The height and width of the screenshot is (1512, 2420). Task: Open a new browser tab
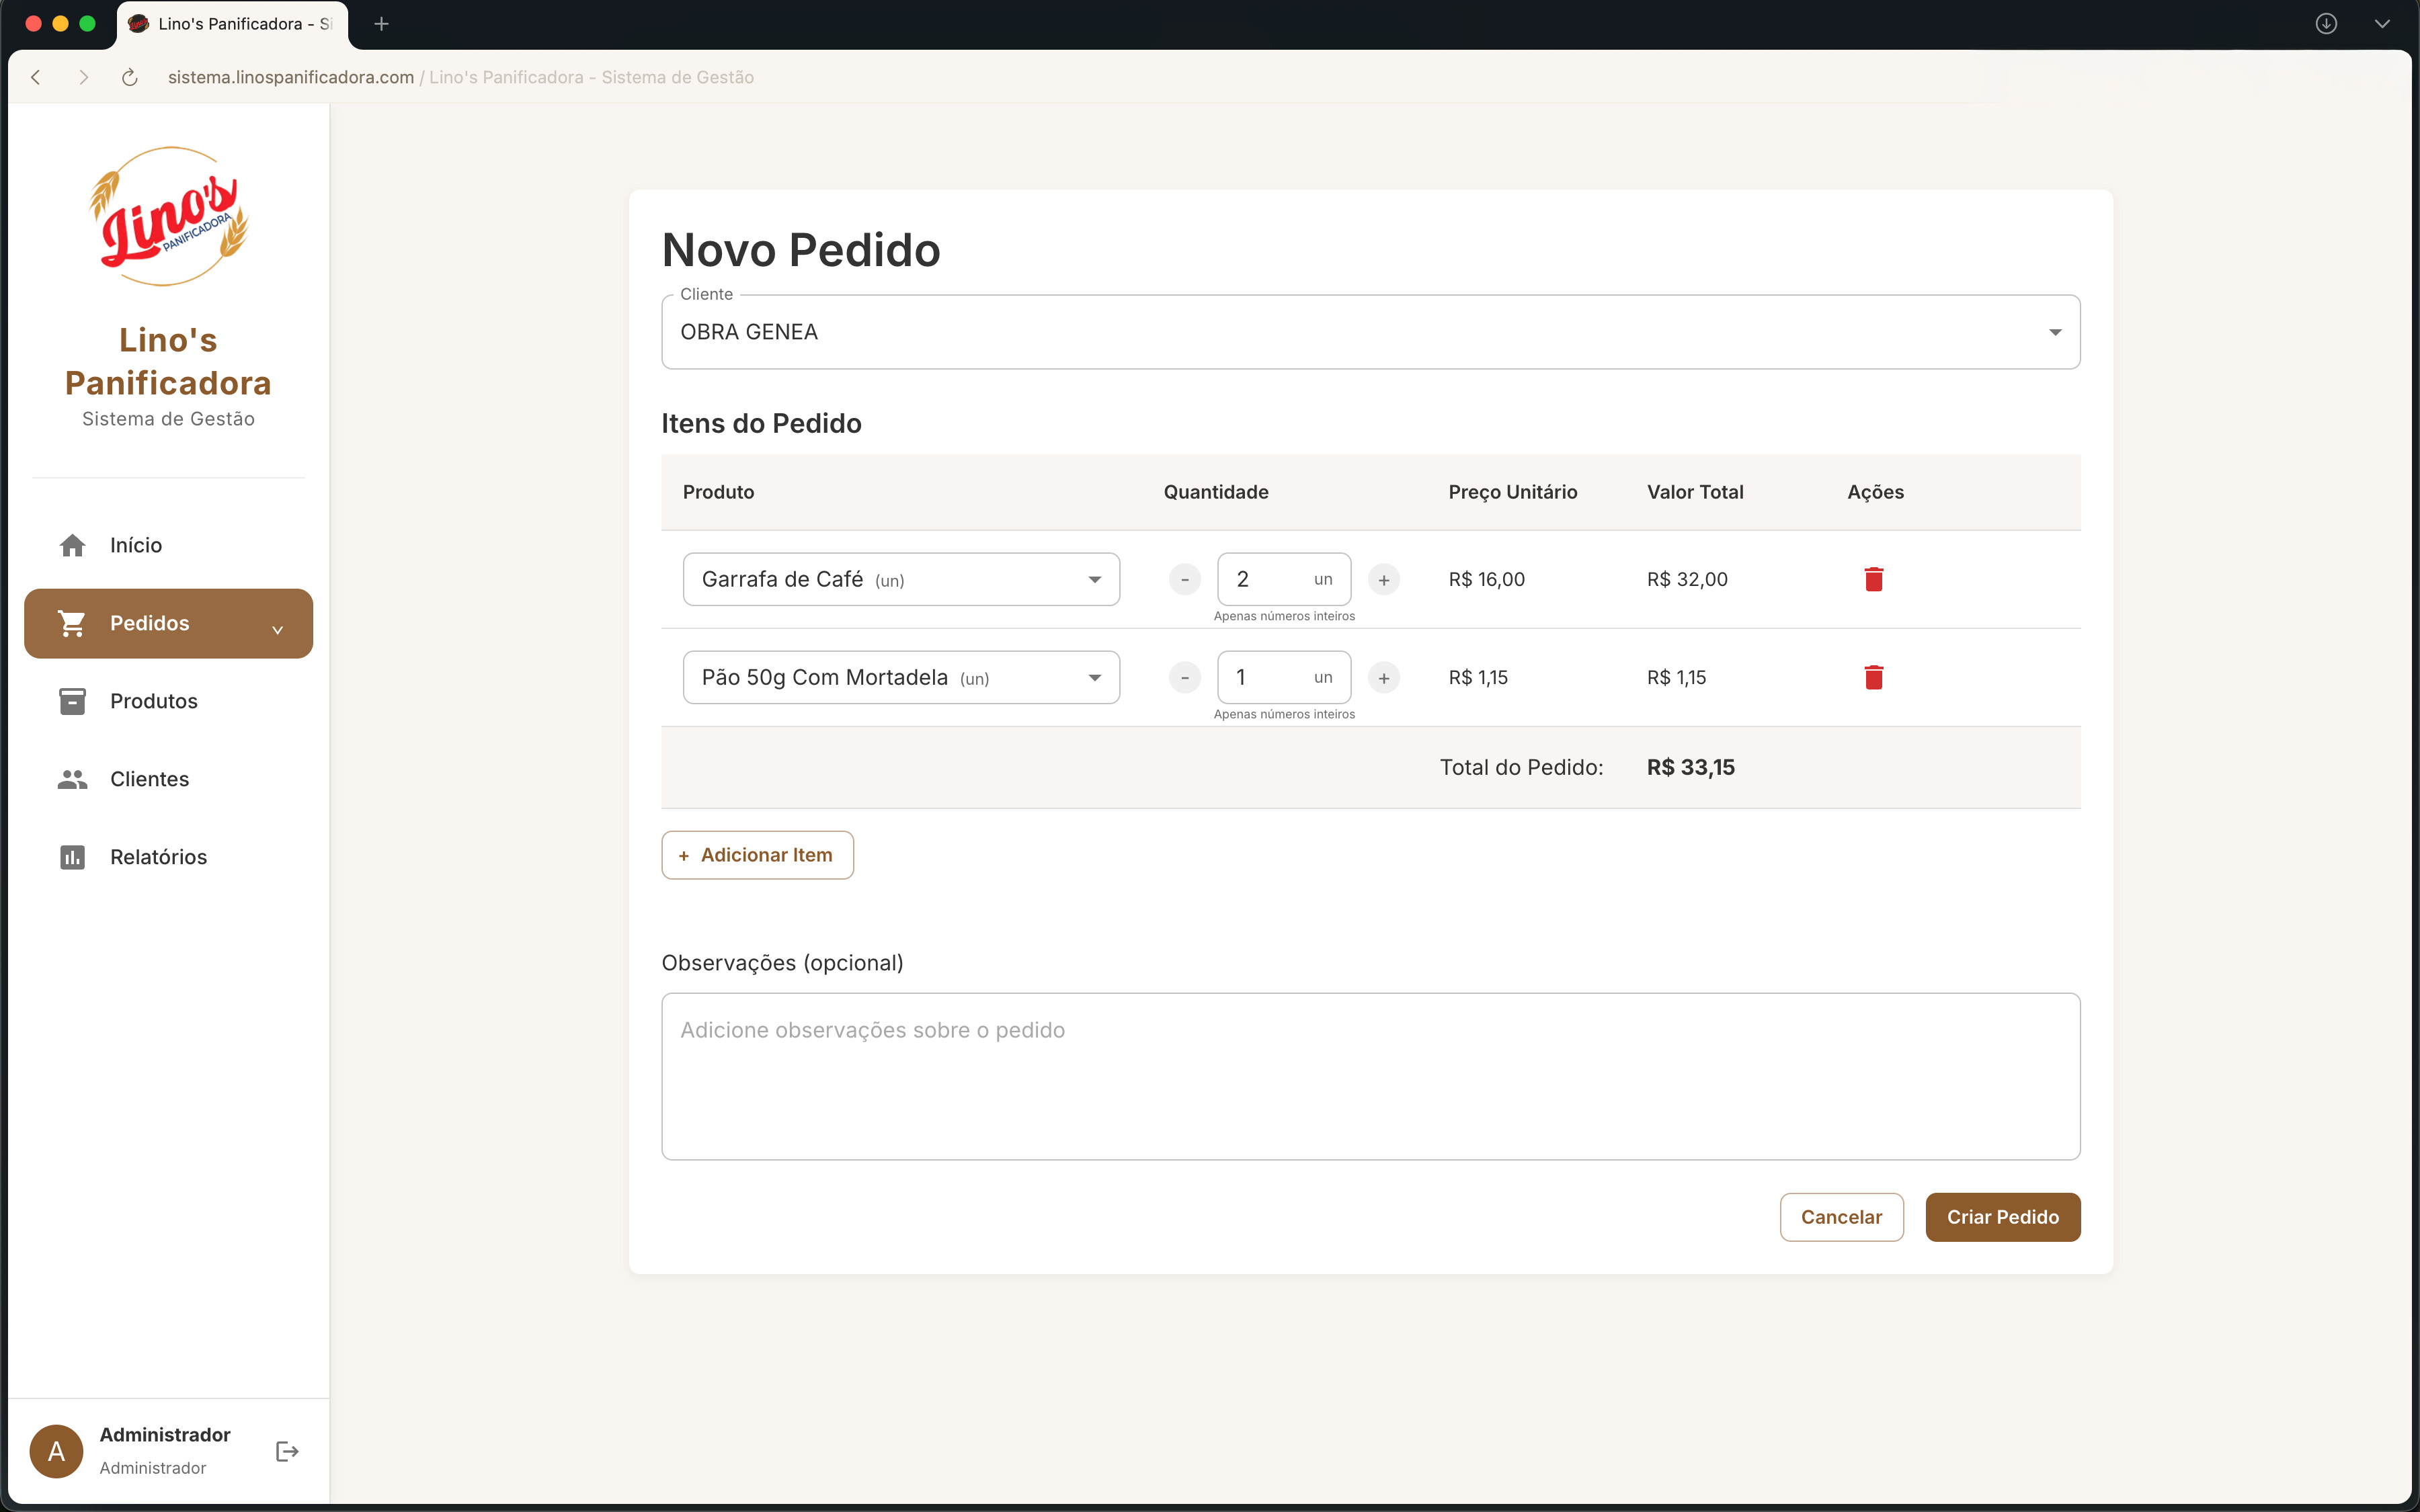tap(381, 23)
